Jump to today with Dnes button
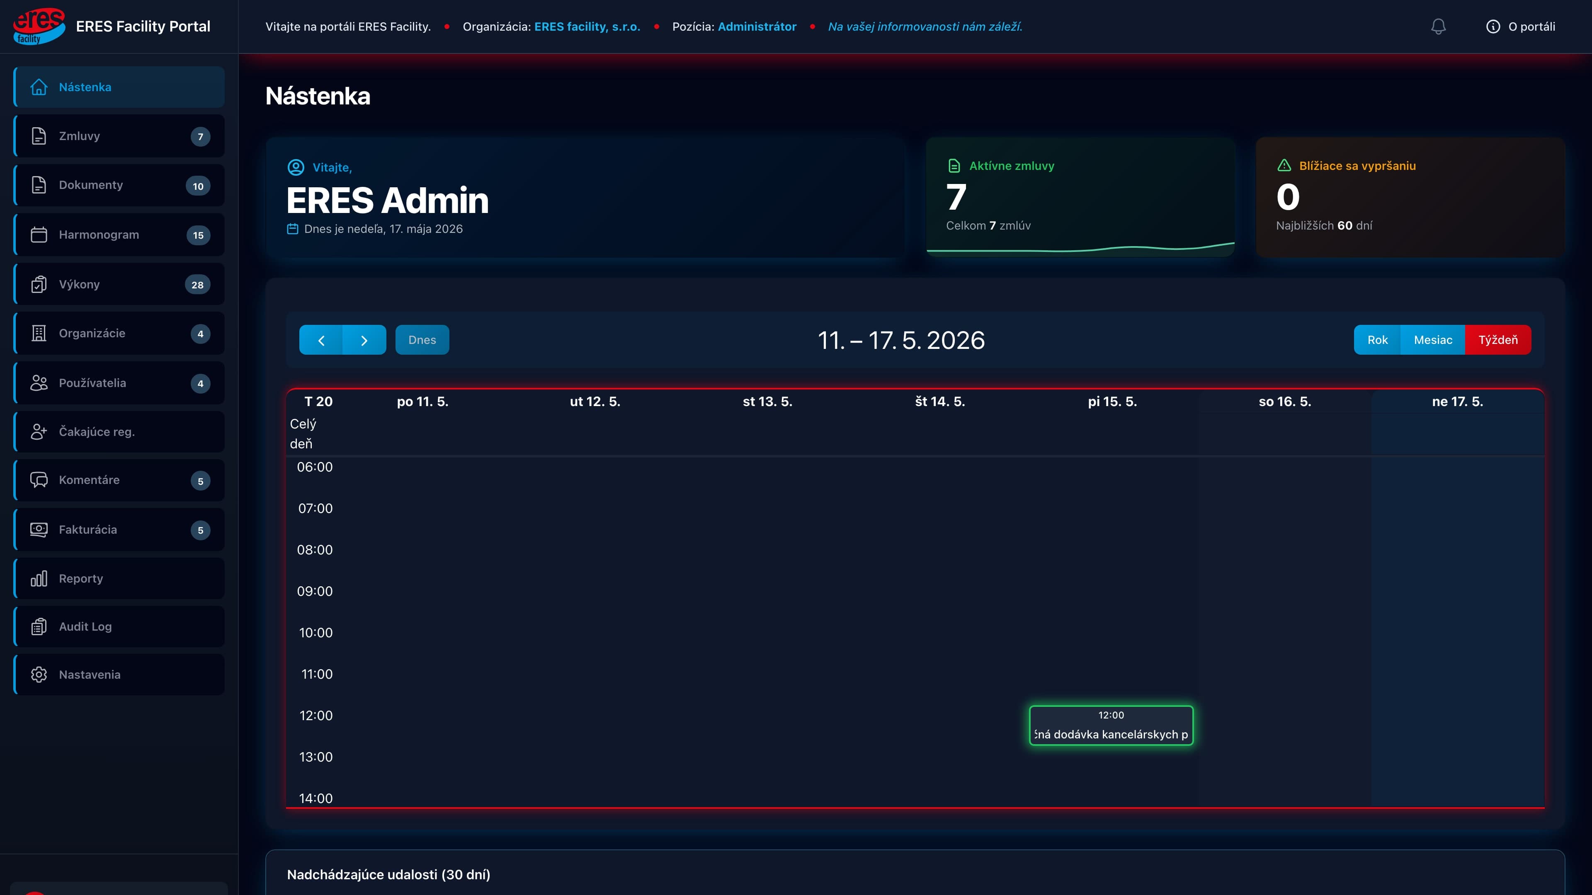 (x=422, y=340)
